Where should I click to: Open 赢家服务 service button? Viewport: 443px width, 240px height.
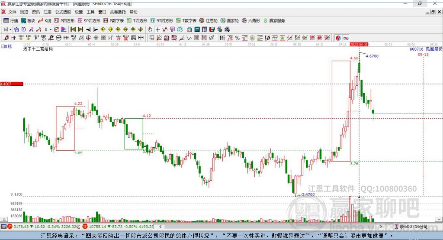pos(274,21)
